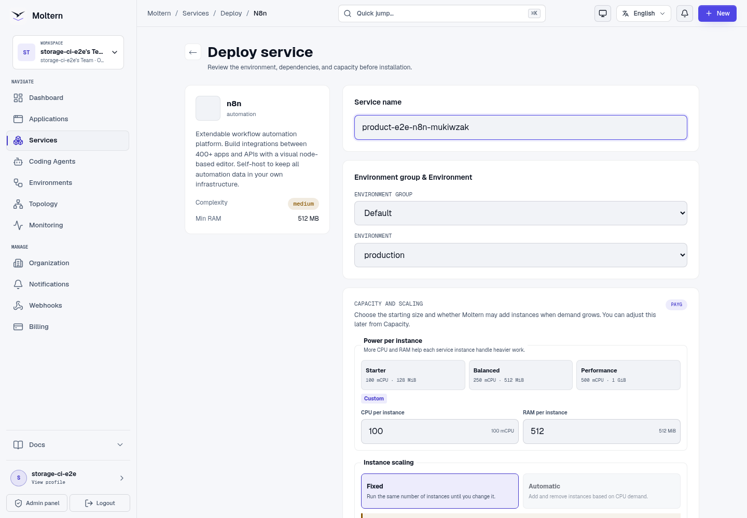This screenshot has height=518, width=747.
Task: Click the CPU per instance field
Action: [x=440, y=431]
